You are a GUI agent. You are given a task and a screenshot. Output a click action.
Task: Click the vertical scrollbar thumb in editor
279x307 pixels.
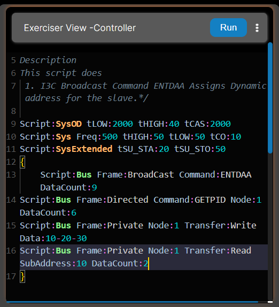click(x=270, y=98)
